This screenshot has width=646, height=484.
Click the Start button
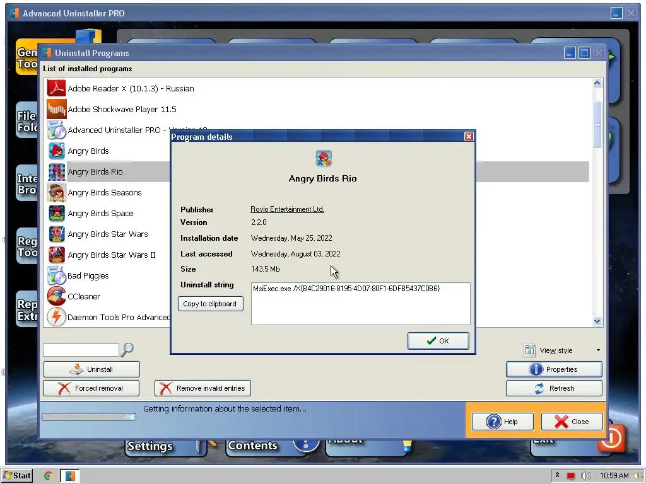[17, 476]
